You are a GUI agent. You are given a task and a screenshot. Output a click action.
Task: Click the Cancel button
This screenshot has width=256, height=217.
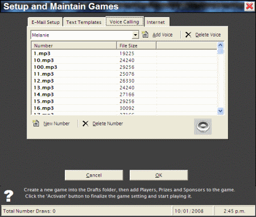click(x=94, y=175)
